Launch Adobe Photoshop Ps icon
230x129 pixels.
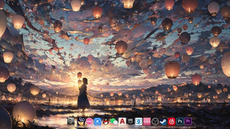(x=180, y=121)
